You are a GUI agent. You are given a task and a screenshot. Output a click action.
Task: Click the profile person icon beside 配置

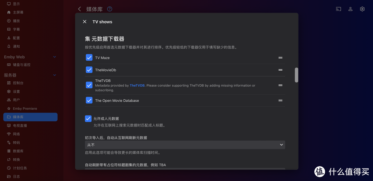pos(9,38)
